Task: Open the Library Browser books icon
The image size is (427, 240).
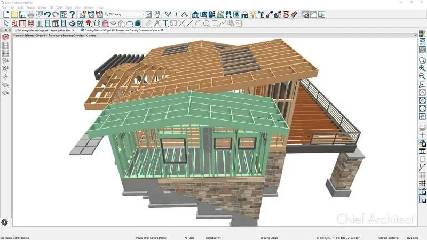Action: tap(422, 33)
